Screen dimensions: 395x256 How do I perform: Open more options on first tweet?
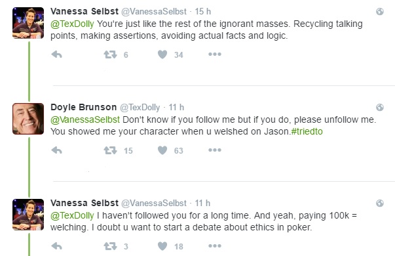[x=215, y=54]
